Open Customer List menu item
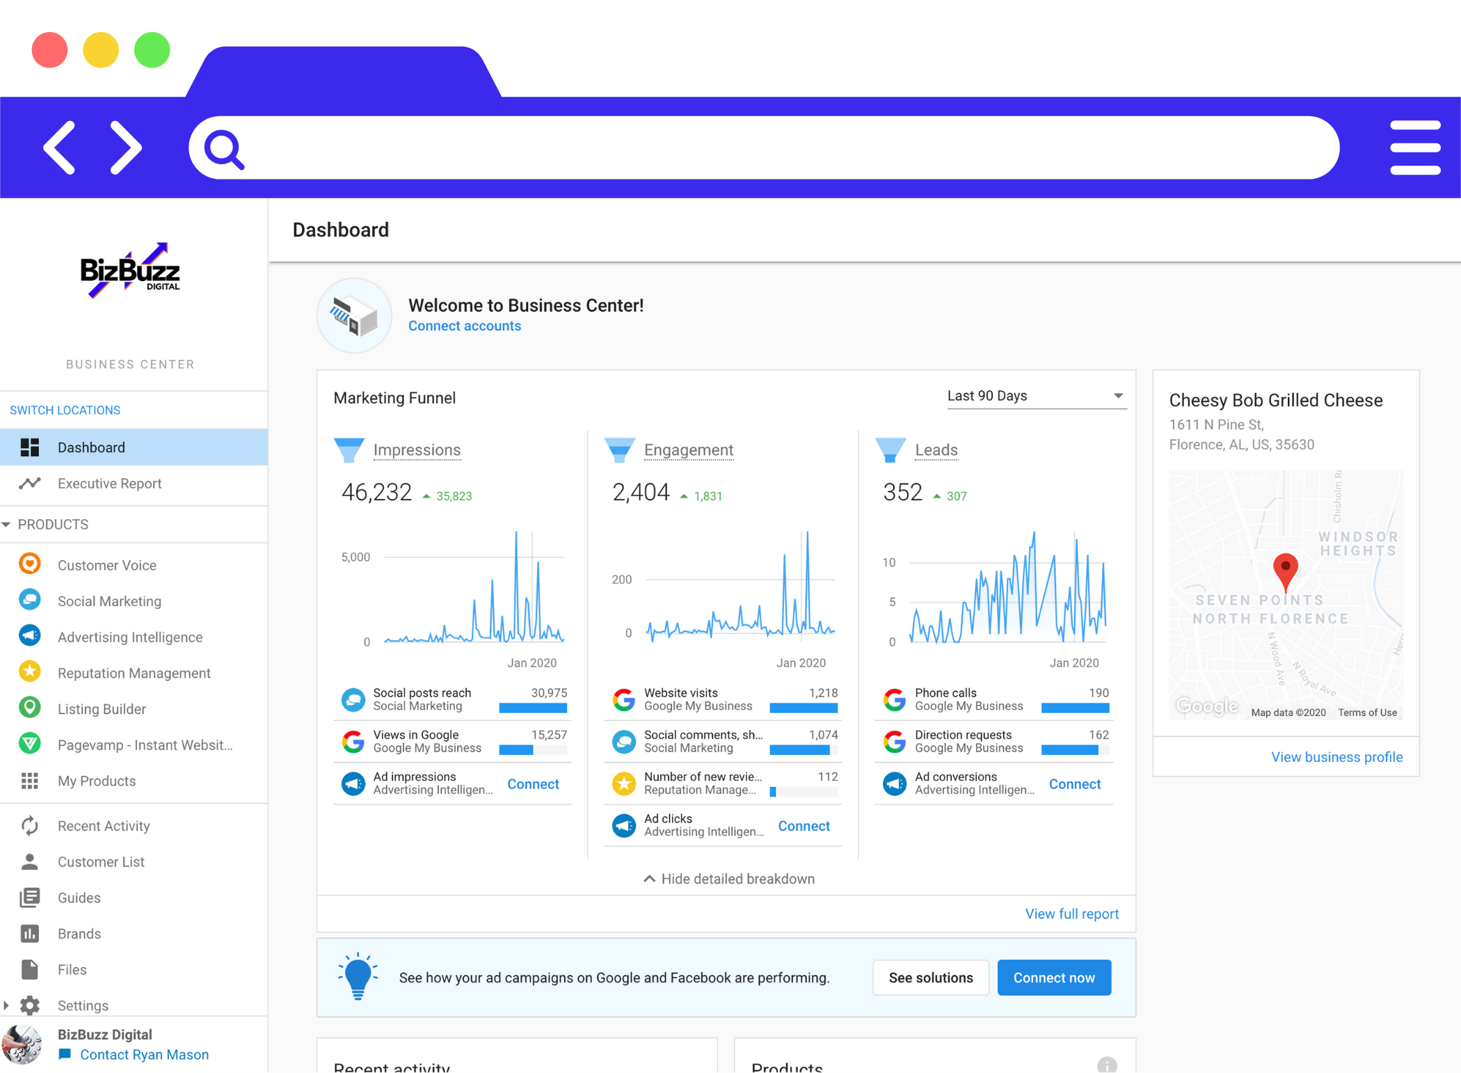 pyautogui.click(x=134, y=861)
